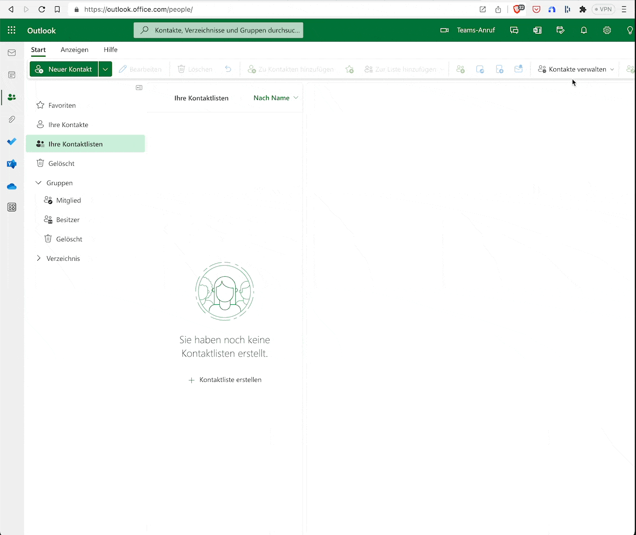Start a Teams-Anruf
The image size is (636, 535).
(468, 31)
